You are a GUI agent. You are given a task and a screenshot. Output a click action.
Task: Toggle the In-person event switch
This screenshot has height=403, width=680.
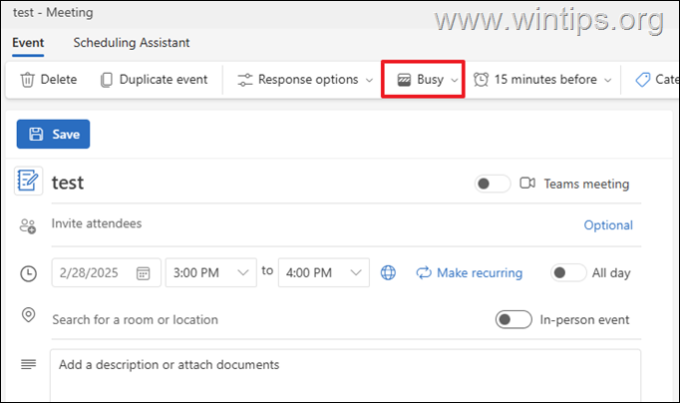[513, 320]
